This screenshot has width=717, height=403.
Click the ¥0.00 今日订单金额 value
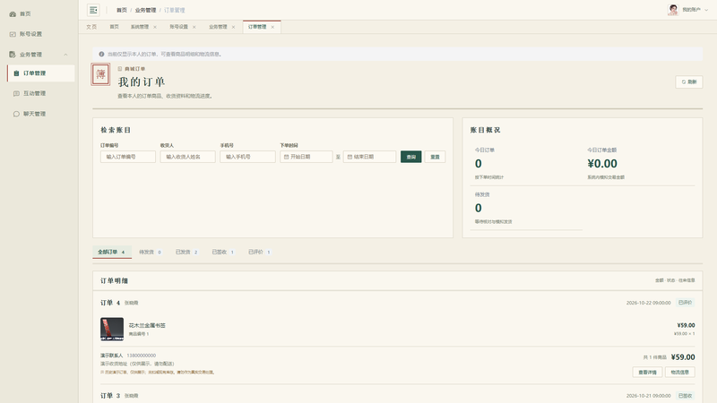click(x=602, y=164)
